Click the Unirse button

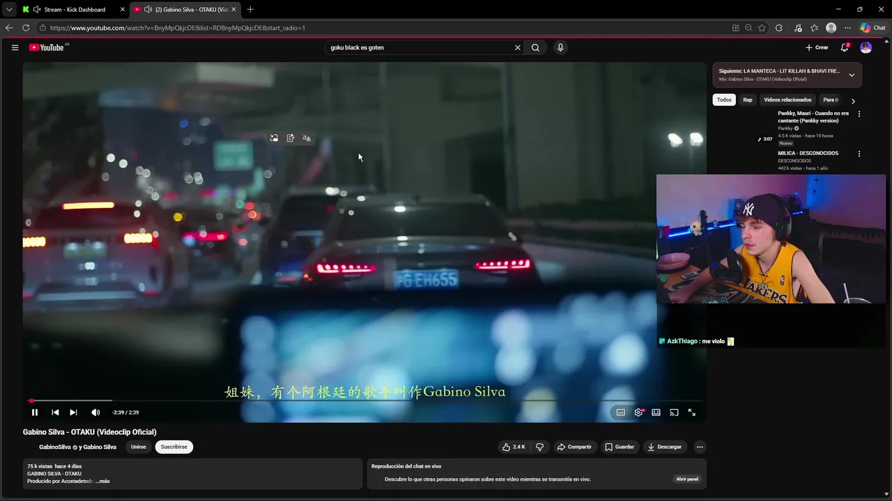pos(139,447)
